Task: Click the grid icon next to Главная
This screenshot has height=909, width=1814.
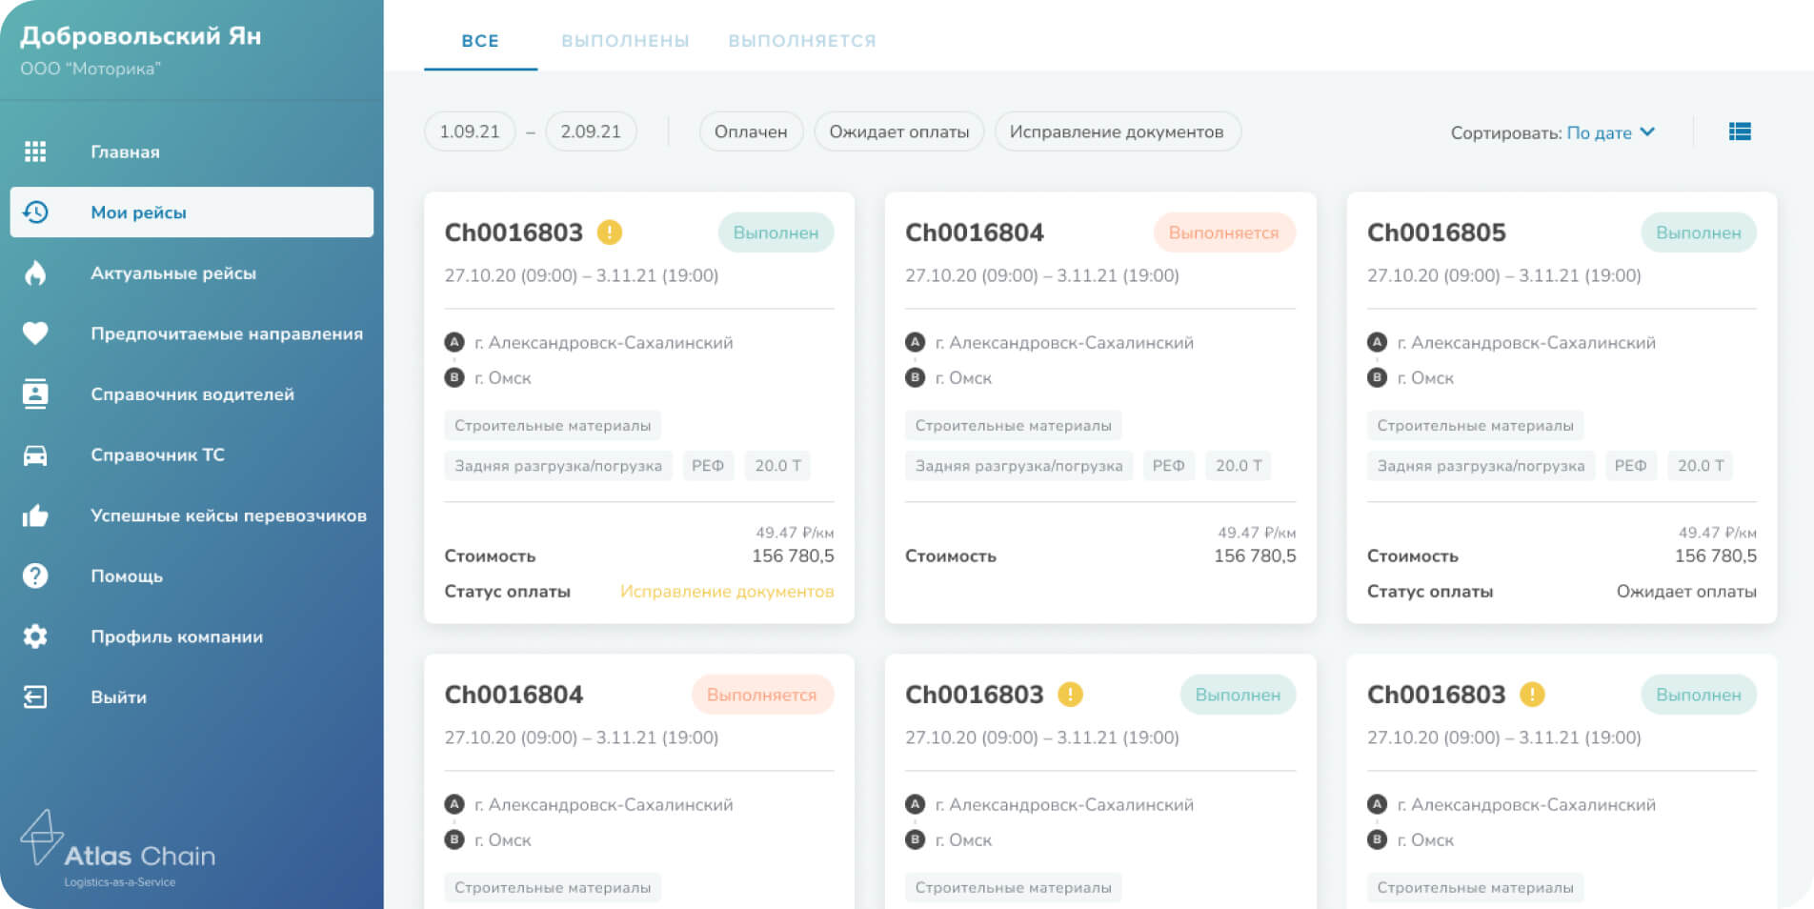Action: (35, 151)
